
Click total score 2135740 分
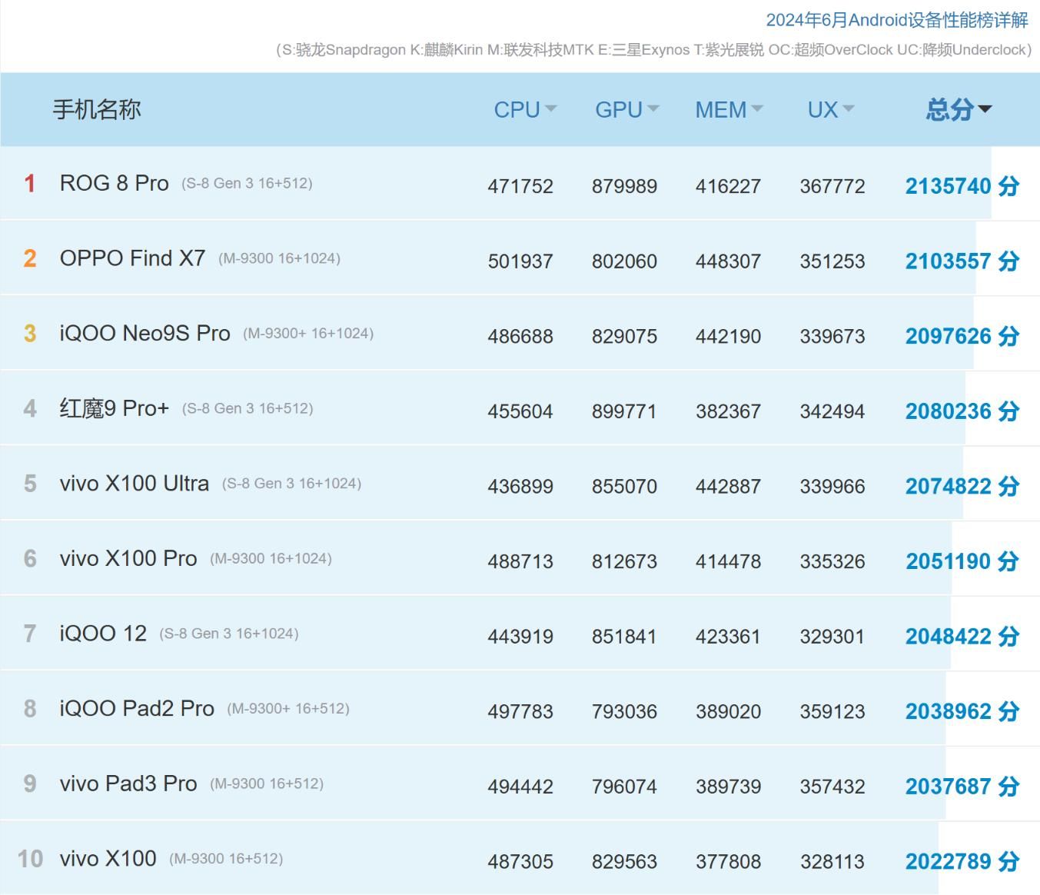[962, 186]
